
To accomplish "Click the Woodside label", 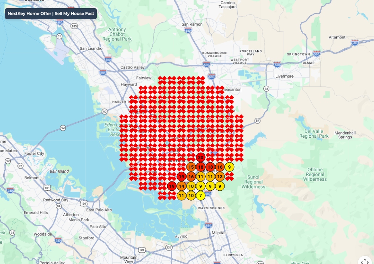I will 43,234.
